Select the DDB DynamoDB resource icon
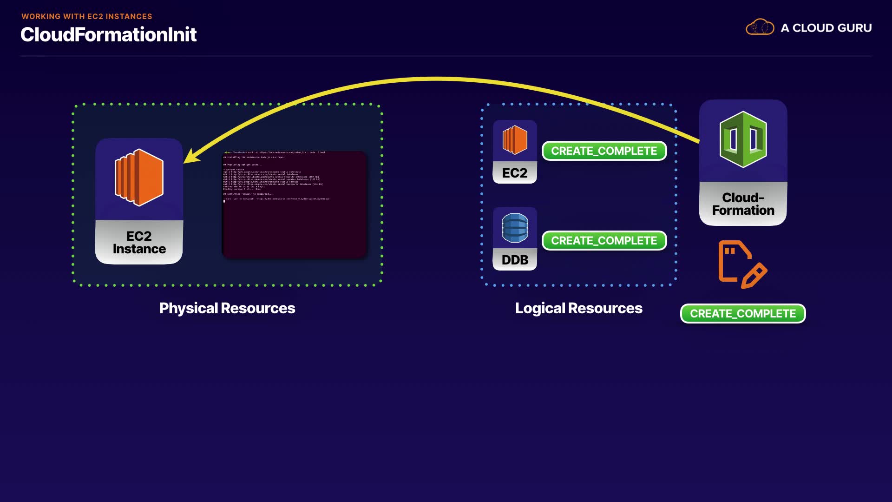 coord(515,227)
